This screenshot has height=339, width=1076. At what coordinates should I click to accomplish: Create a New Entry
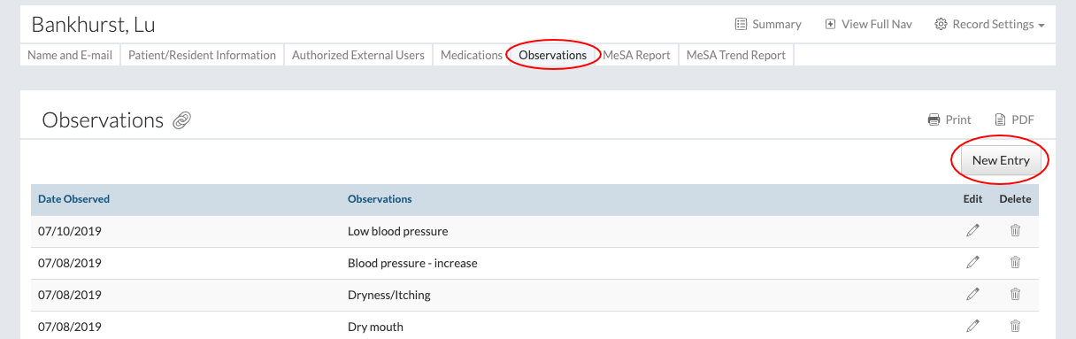pyautogui.click(x=1001, y=160)
